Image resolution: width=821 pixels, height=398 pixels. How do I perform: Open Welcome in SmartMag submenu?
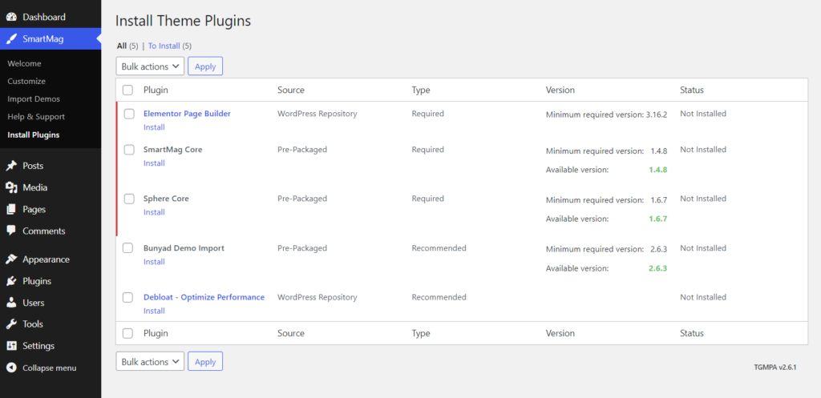click(x=24, y=64)
